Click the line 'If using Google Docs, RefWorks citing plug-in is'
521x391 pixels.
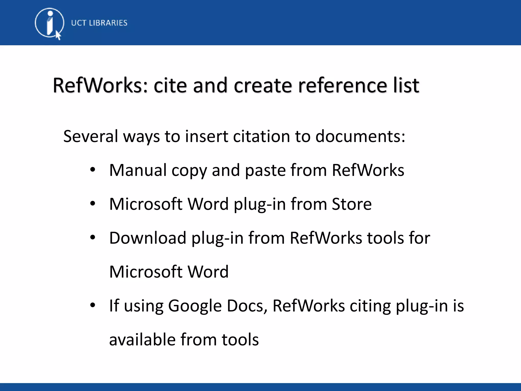[x=287, y=306]
